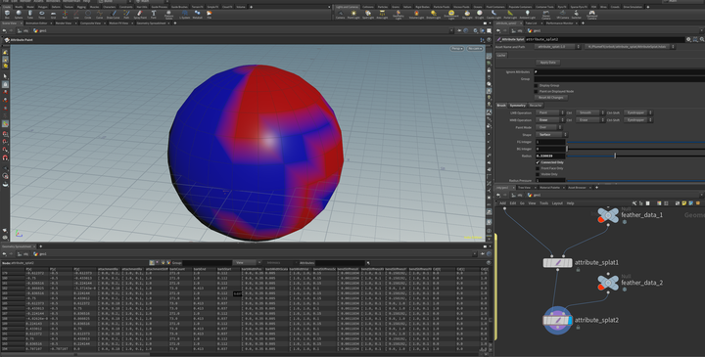Open the network editor Tools menu
The width and height of the screenshot is (705, 357).
click(x=543, y=203)
